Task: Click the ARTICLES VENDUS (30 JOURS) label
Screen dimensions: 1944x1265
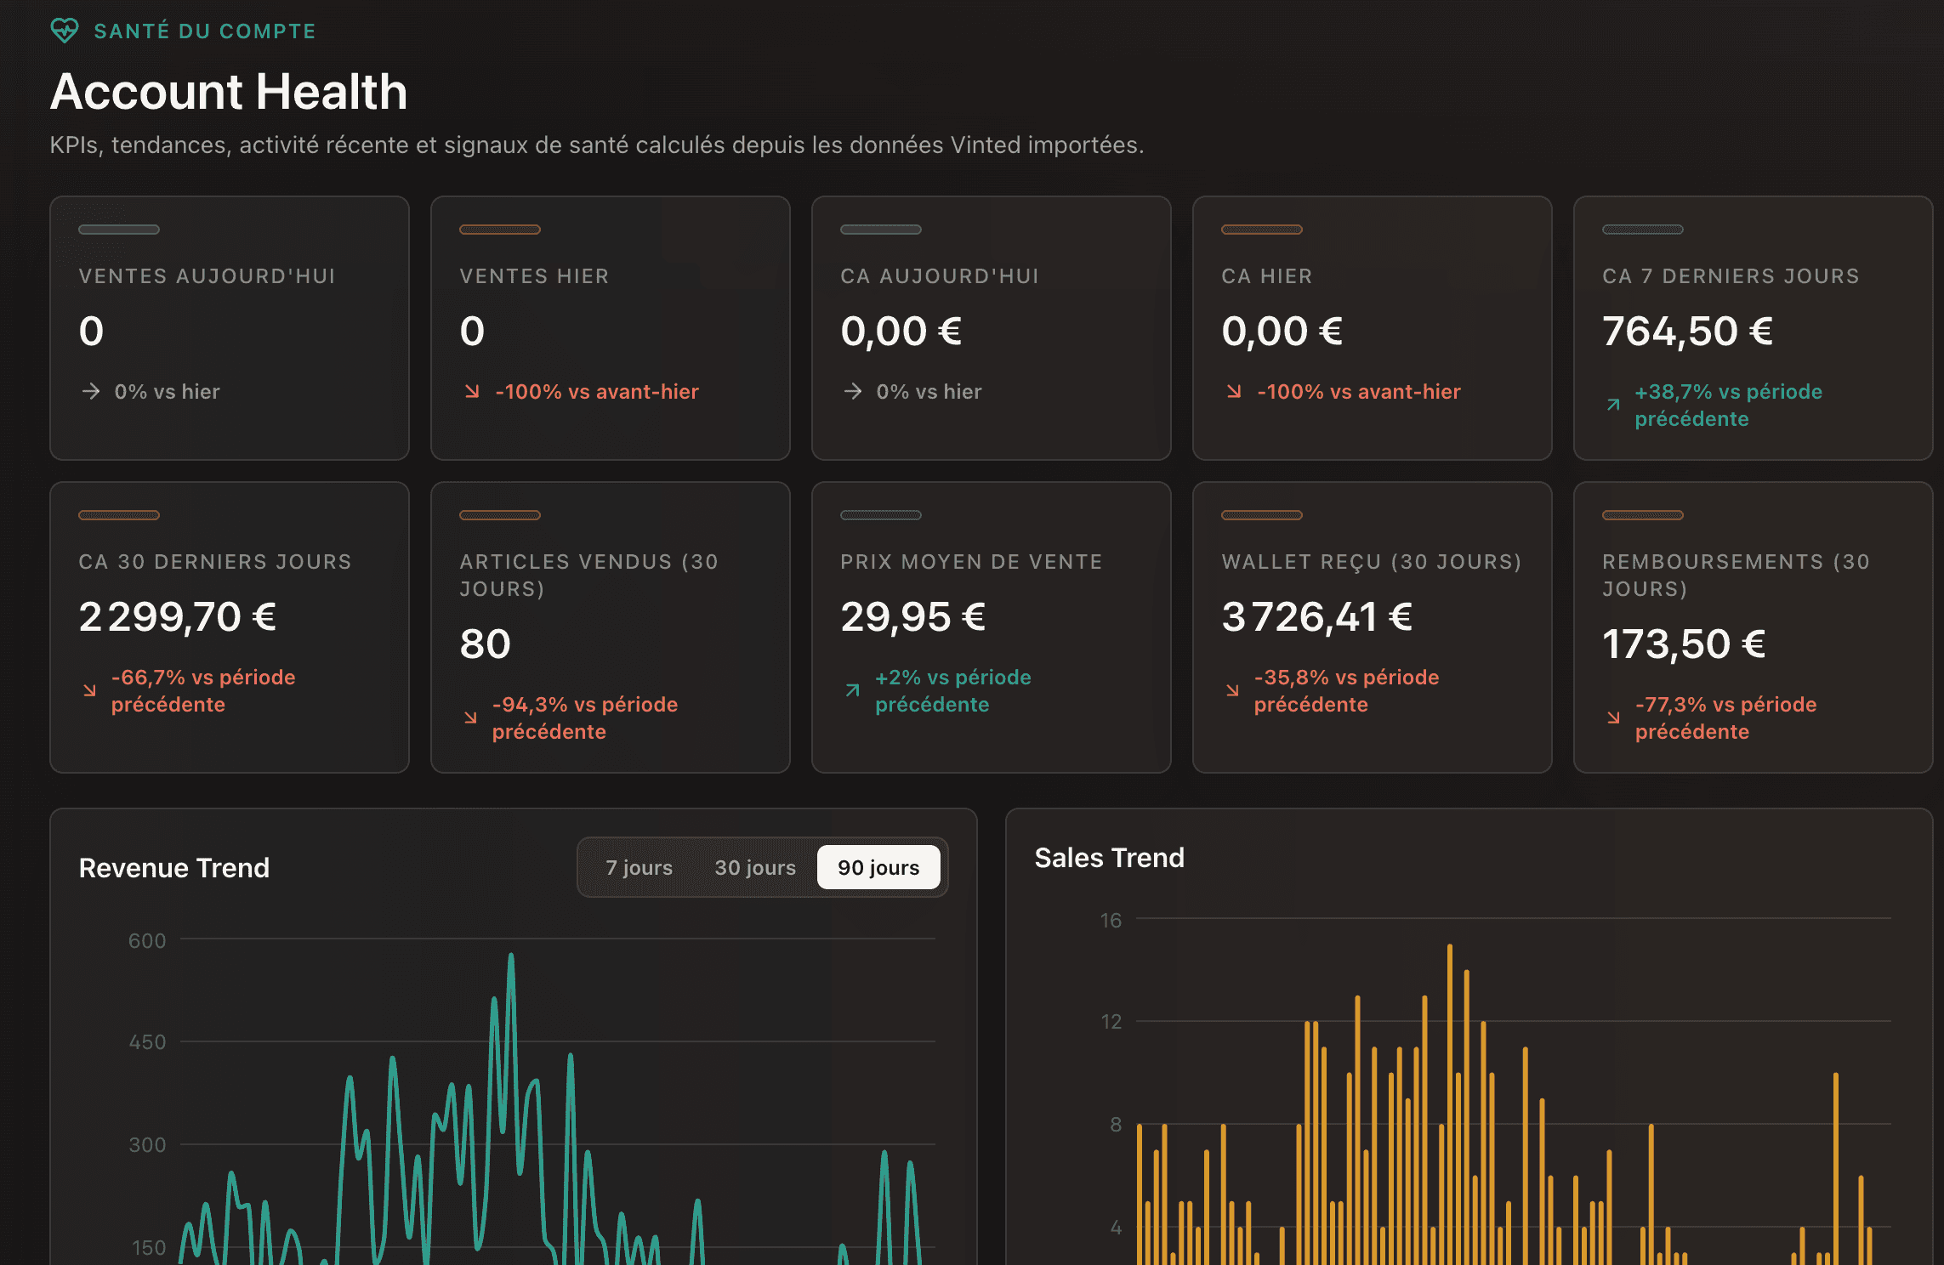Action: (588, 576)
